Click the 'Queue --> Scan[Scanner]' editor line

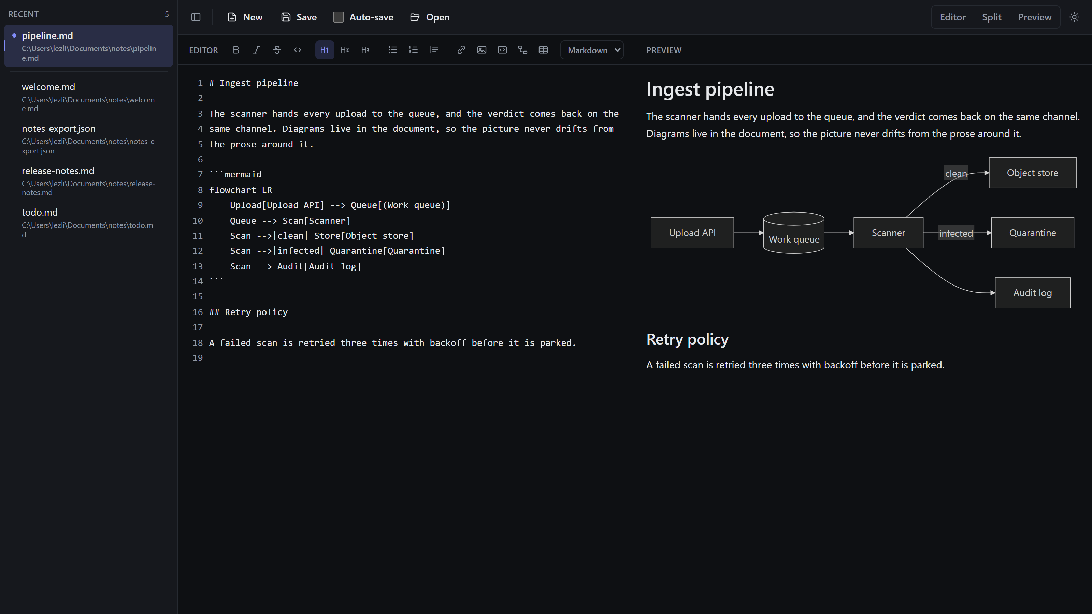(x=290, y=221)
